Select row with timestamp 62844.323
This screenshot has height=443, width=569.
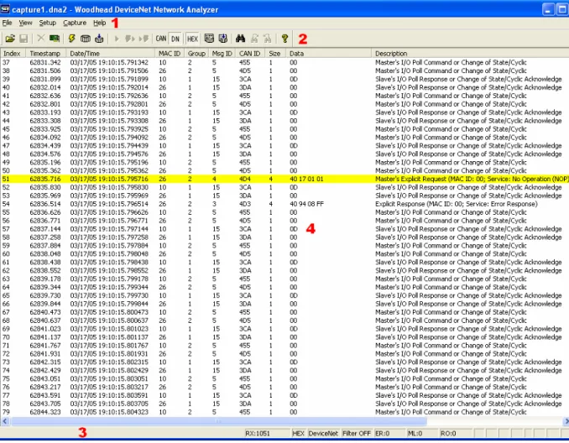point(284,412)
